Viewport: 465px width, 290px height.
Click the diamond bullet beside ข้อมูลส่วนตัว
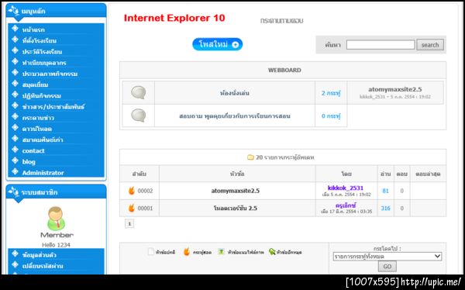pos(15,254)
